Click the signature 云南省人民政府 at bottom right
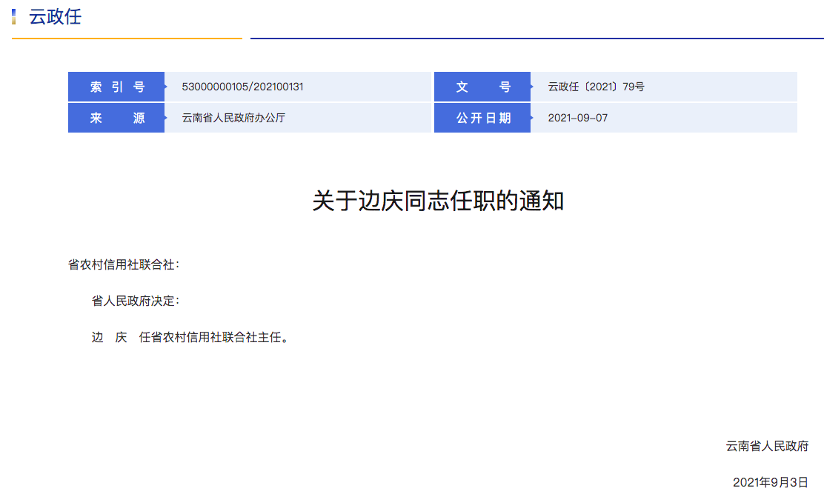 click(x=767, y=446)
